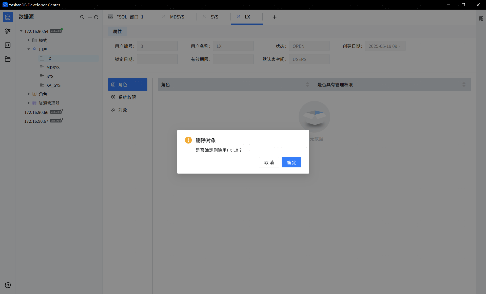Click the code bracket icon in left sidebar

8,45
